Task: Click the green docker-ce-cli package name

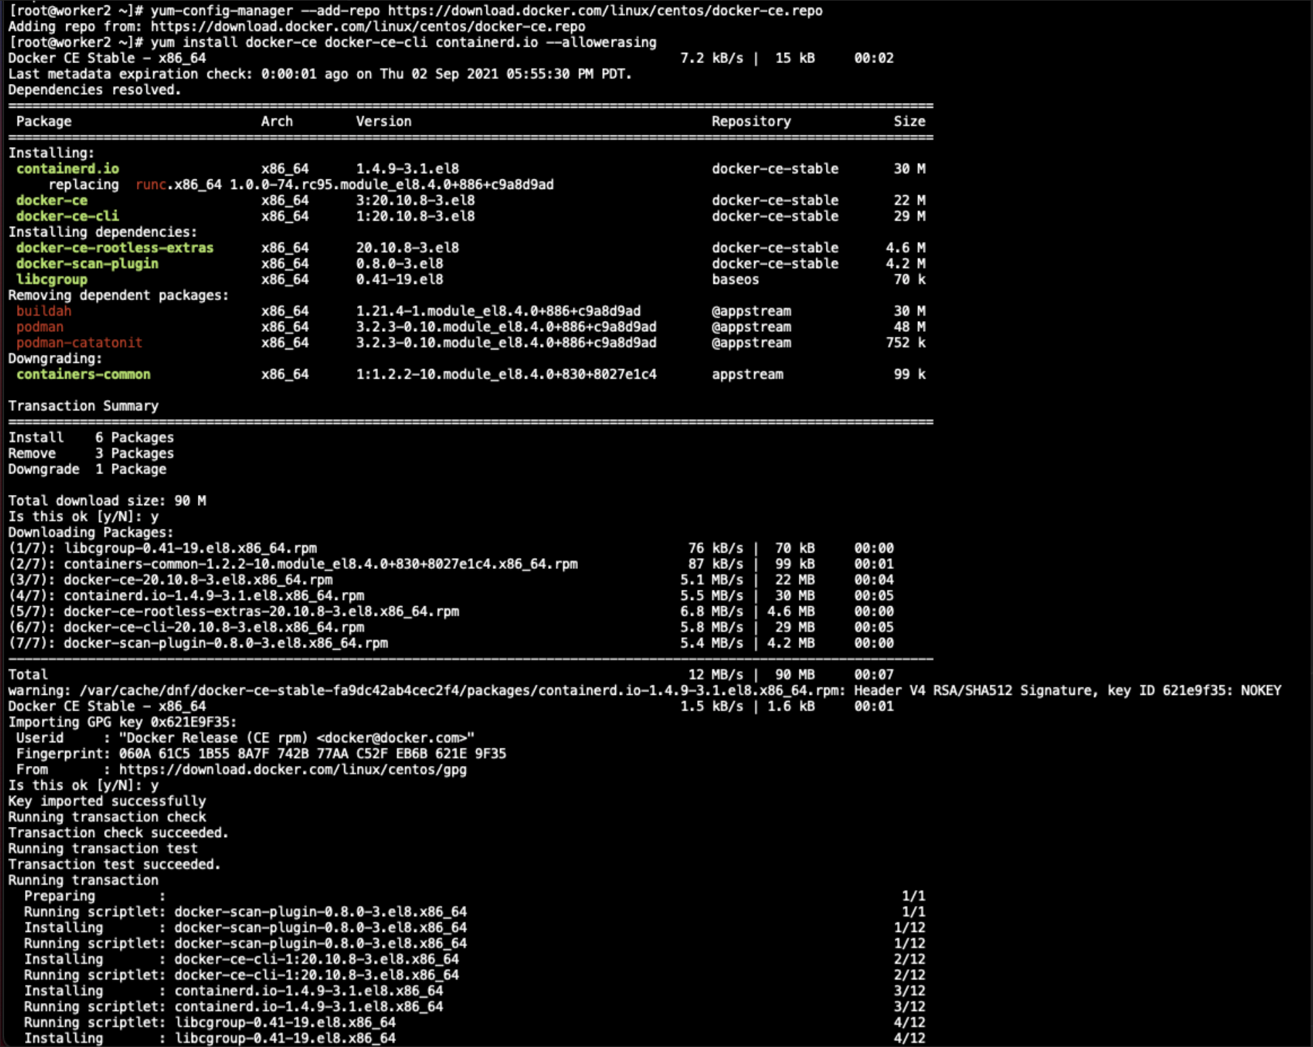Action: pyautogui.click(x=68, y=216)
